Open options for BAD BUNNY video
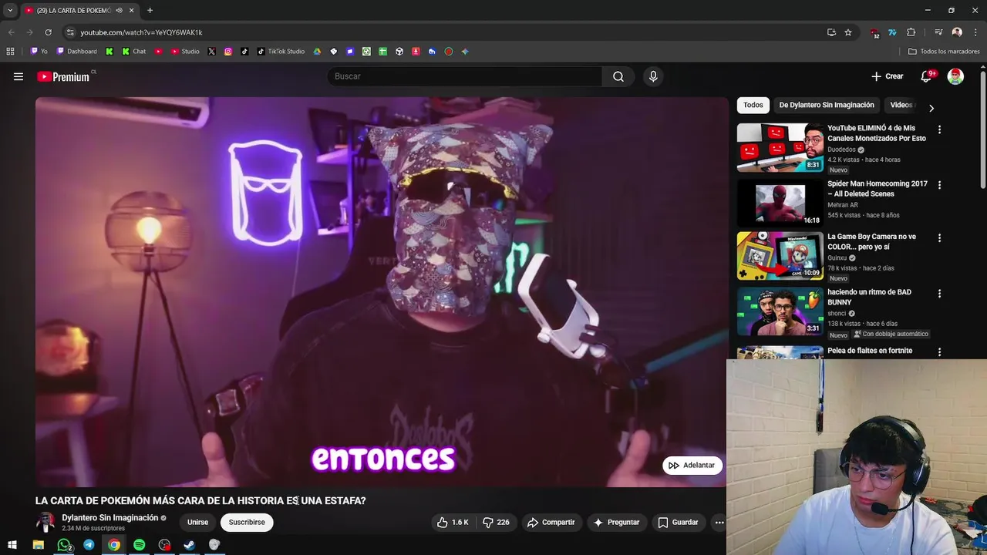 click(939, 294)
